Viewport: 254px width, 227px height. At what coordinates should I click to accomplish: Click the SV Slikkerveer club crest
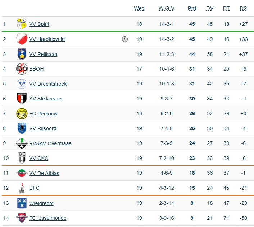pyautogui.click(x=22, y=99)
